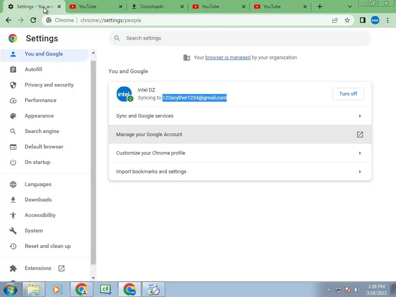Click the Search settings field
This screenshot has width=396, height=297.
[x=240, y=38]
